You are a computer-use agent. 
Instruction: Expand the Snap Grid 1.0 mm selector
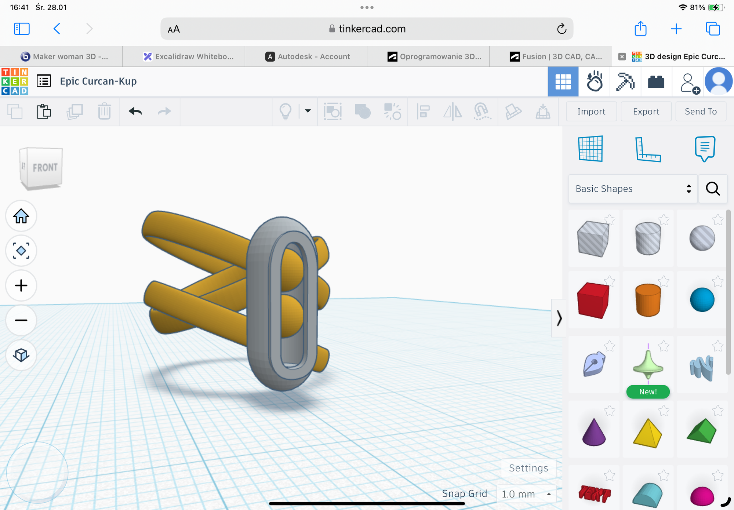click(526, 494)
